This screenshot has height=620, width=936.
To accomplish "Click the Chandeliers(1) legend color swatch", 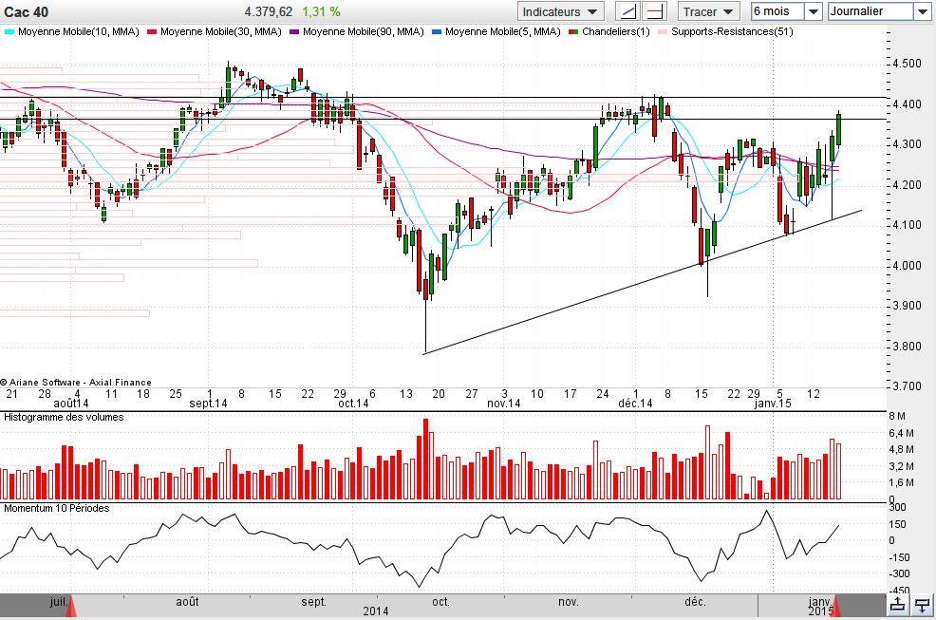I will (573, 31).
